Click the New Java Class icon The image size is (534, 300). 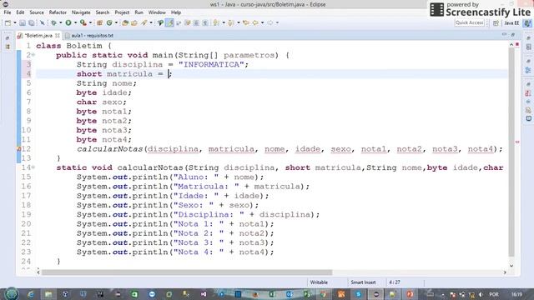(109, 22)
